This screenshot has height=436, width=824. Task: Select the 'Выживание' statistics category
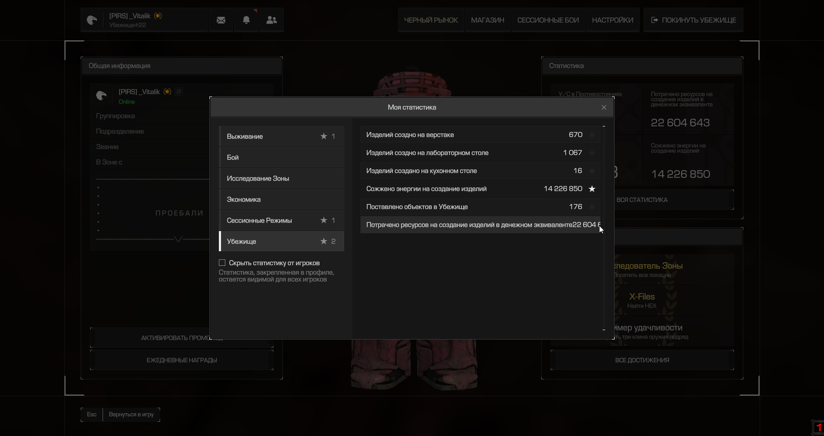click(x=282, y=136)
